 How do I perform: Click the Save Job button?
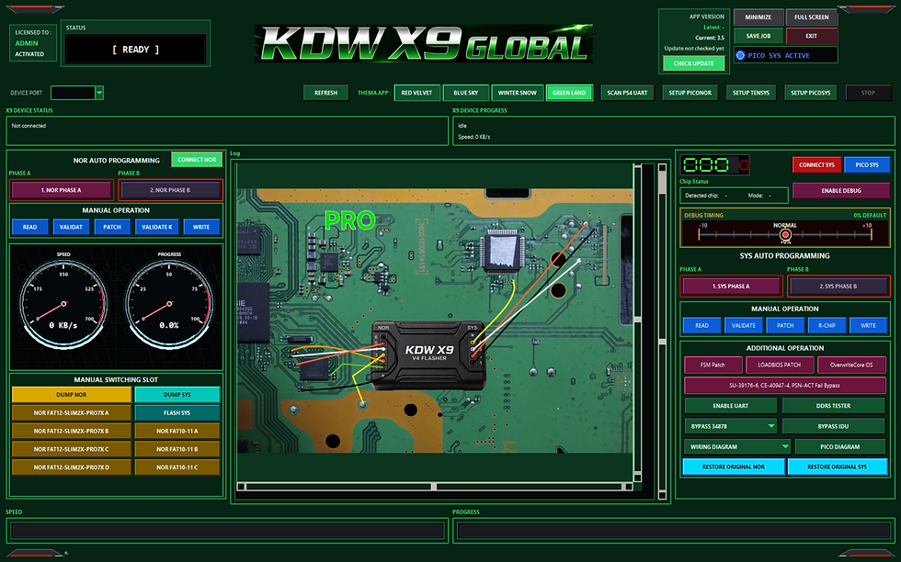coord(758,36)
